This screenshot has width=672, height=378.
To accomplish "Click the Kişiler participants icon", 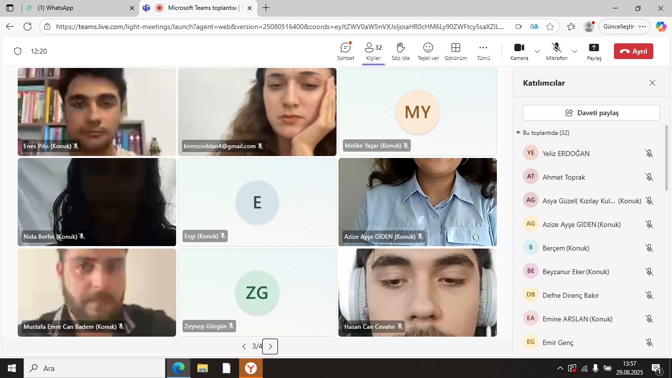I will click(373, 51).
